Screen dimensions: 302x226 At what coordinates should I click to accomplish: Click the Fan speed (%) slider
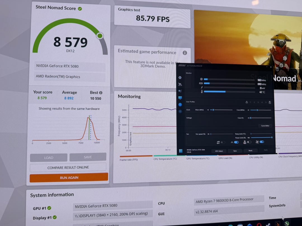click(x=221, y=134)
